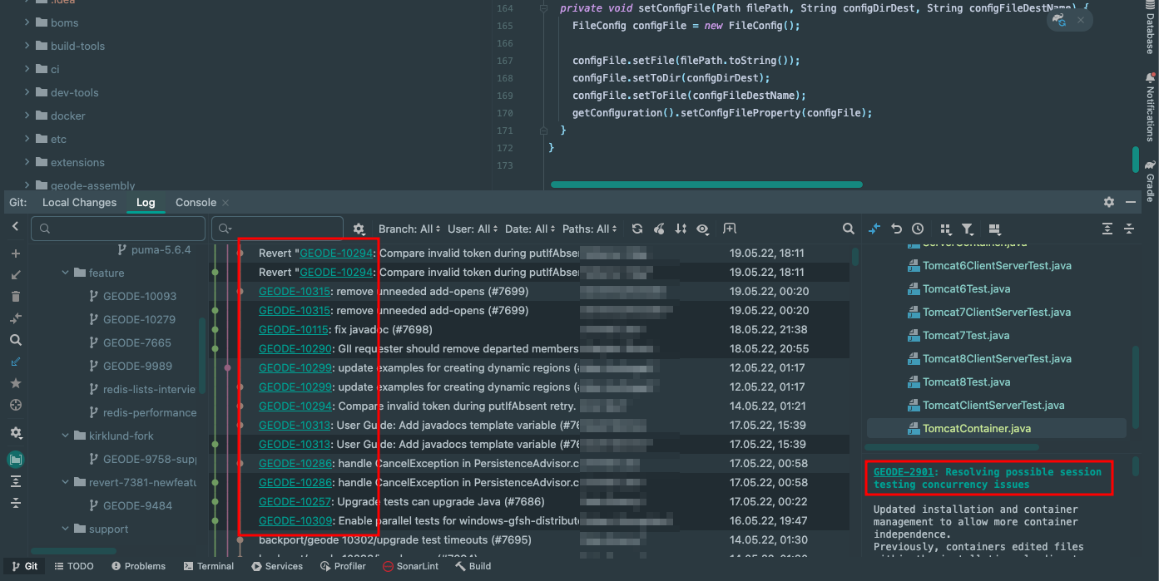Open the filter funnel icon in git log
1159x581 pixels.
[x=966, y=229]
